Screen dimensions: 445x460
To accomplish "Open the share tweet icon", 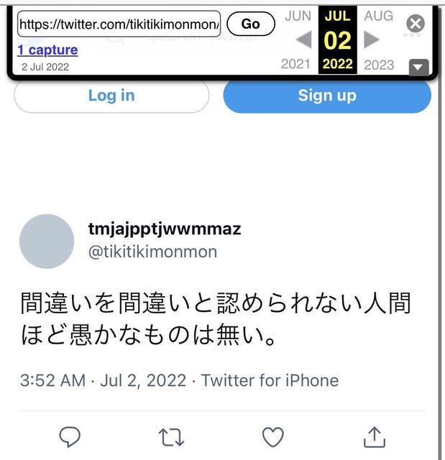I will click(x=375, y=437).
